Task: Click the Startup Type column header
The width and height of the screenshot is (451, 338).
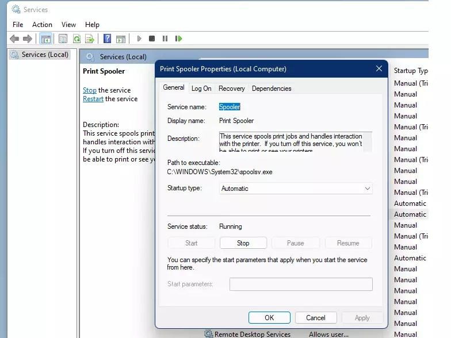Action: (411, 71)
